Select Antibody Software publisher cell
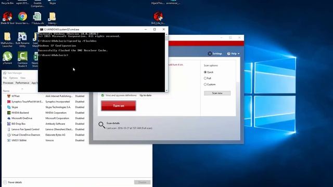 (x=55, y=124)
